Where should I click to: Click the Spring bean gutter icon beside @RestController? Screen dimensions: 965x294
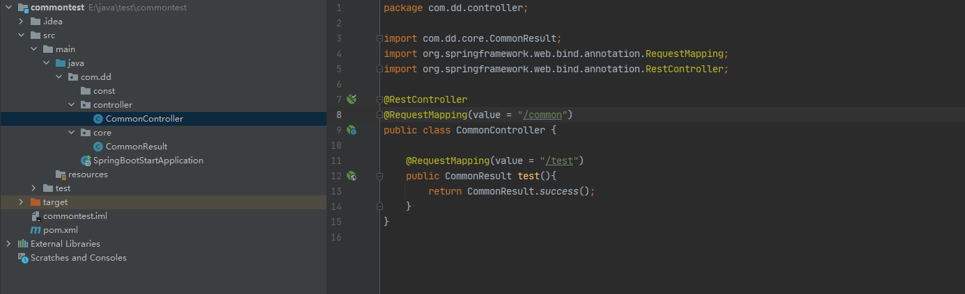click(352, 99)
